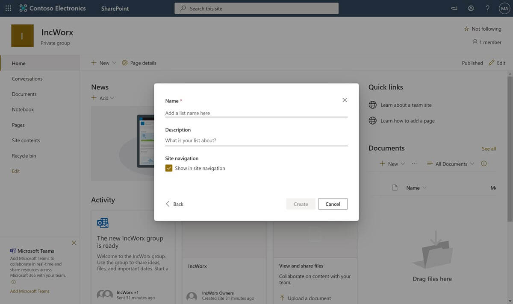Open the megaphone notifications icon
Screen dimensions: 513x304
click(x=454, y=8)
